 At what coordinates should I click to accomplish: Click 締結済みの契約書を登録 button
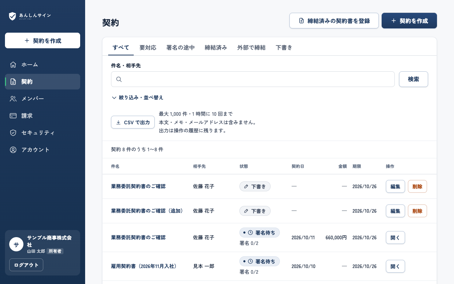[334, 21]
